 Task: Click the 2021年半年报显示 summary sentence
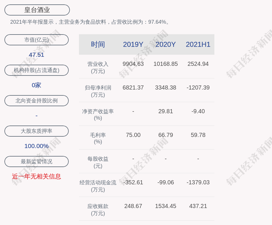90,22
